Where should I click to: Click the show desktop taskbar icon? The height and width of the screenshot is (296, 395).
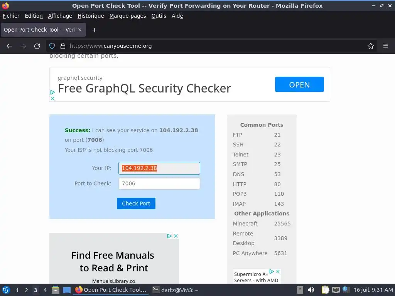pyautogui.click(x=67, y=290)
